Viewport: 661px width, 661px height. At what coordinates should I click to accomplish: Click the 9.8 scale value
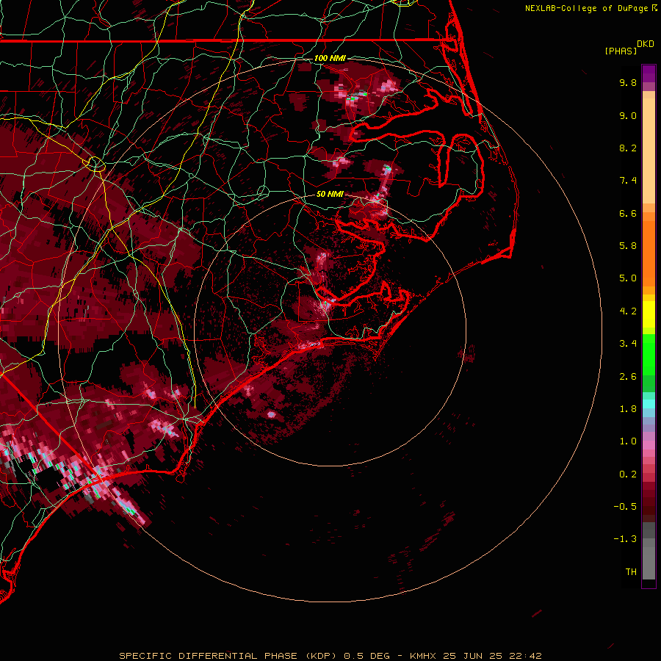[628, 82]
